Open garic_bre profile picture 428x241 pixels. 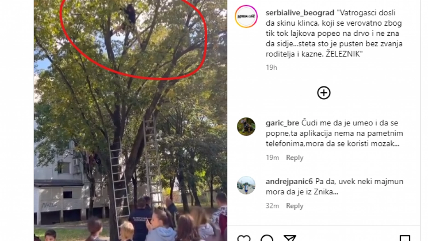246,127
